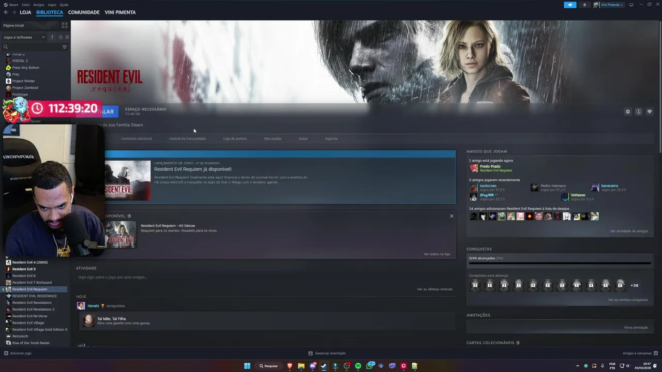
Task: Open Amigos e conversas
Action: 639,353
